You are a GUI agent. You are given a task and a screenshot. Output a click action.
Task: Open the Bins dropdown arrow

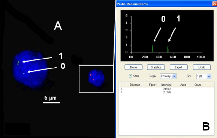(209, 76)
